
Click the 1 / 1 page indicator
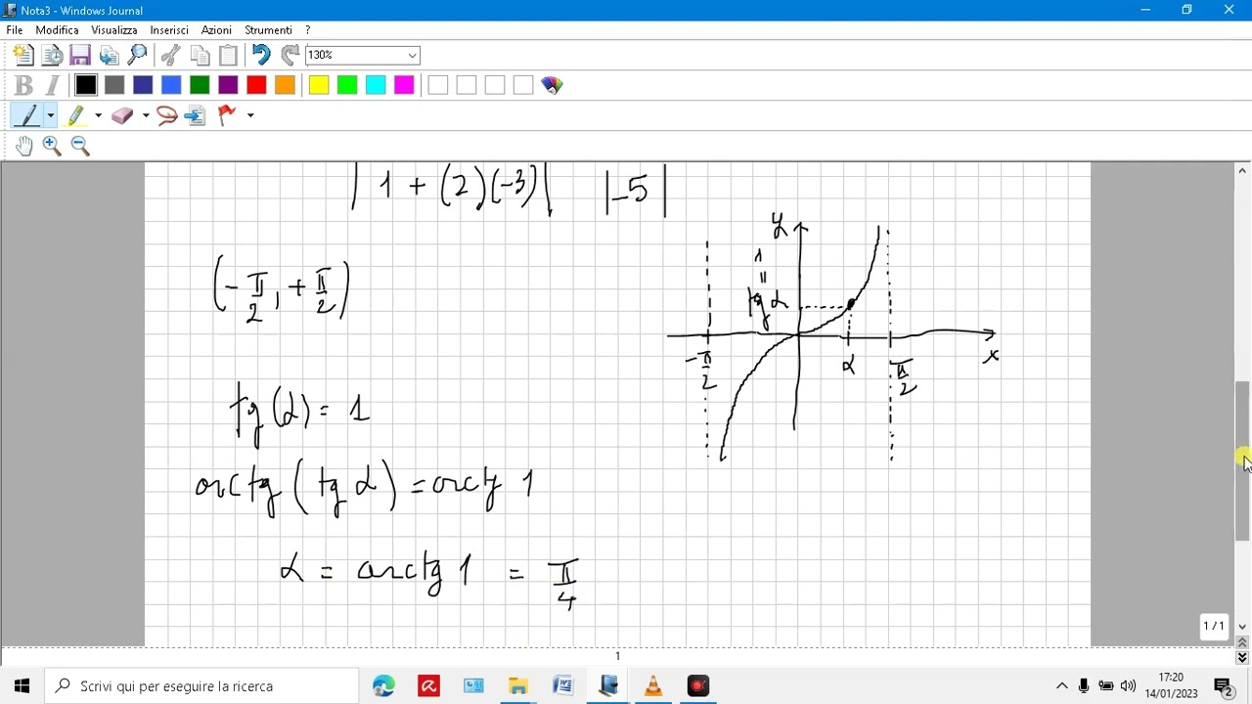click(x=1214, y=626)
